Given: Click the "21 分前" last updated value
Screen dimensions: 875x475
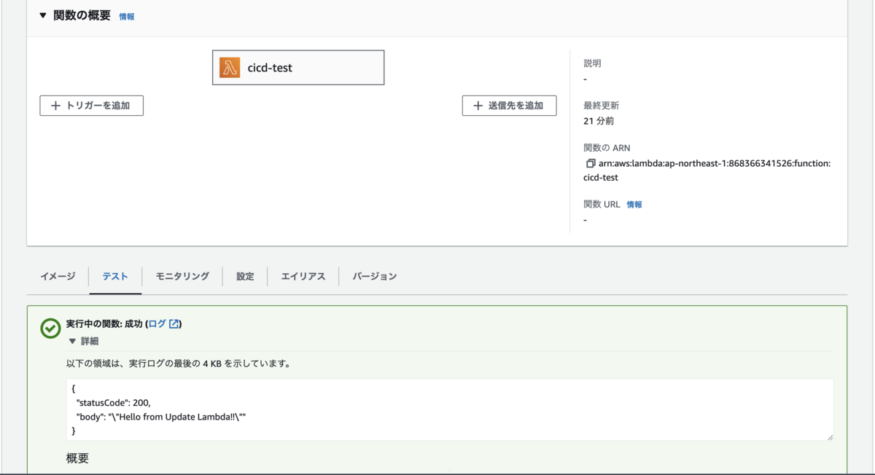Looking at the screenshot, I should (x=599, y=121).
